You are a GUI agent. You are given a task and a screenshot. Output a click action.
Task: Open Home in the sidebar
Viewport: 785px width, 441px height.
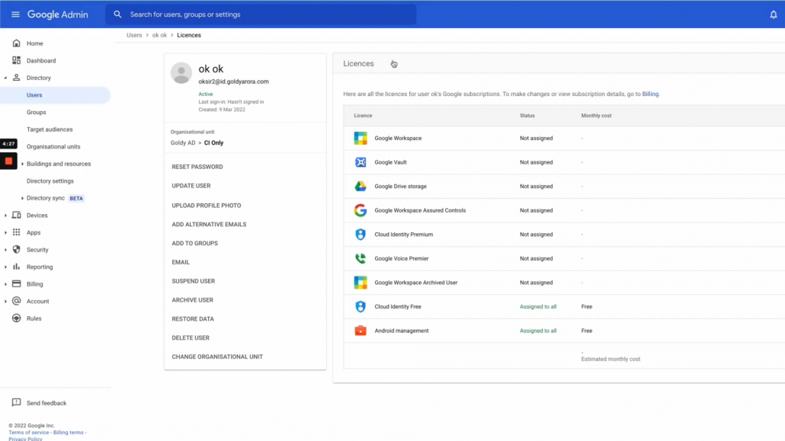[x=34, y=43]
